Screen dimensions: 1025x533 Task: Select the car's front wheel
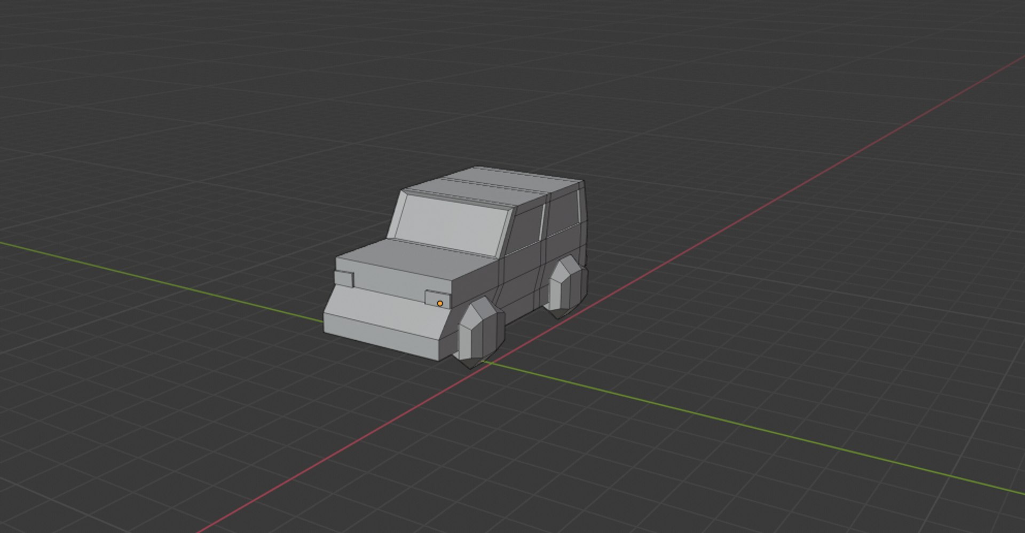pos(479,332)
